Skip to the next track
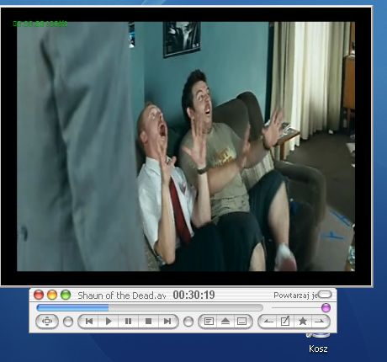The width and height of the screenshot is (387, 362). point(167,322)
